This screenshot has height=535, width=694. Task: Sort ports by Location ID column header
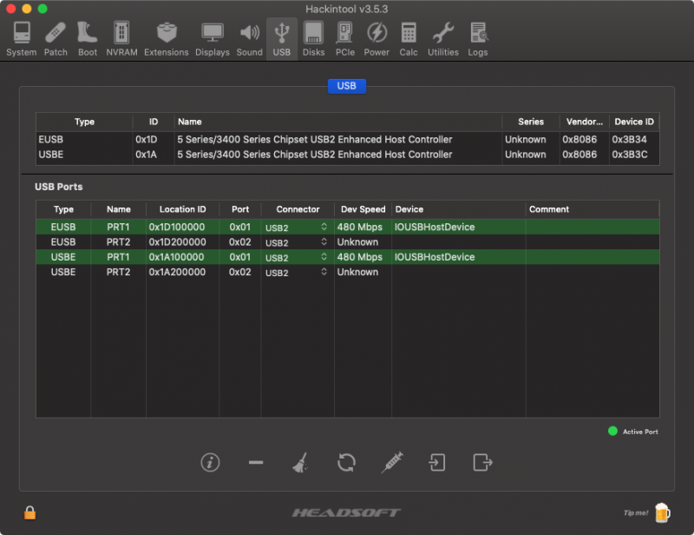click(182, 209)
